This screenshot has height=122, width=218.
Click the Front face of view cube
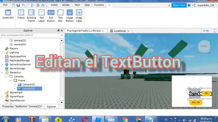(x=204, y=46)
